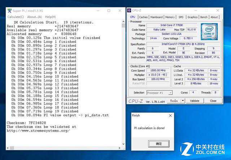This screenshot has height=160, width=231.
Task: Click the Super PI title bar icon
Action: (x=9, y=10)
